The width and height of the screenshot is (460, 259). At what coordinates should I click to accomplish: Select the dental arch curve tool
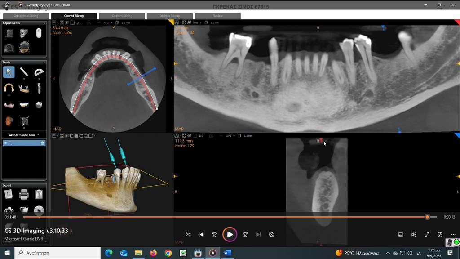[x=9, y=87]
